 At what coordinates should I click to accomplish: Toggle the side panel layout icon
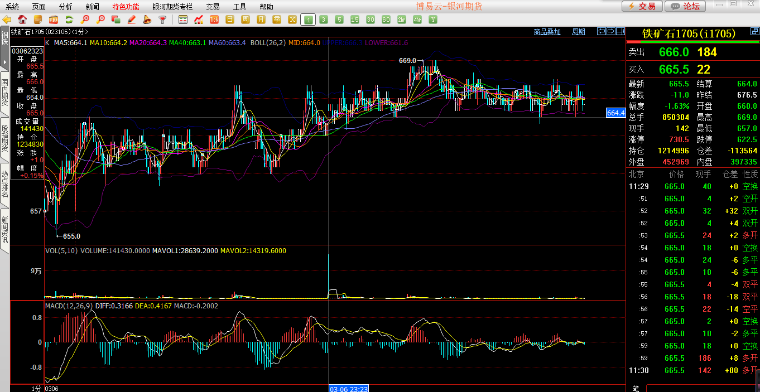click(620, 31)
